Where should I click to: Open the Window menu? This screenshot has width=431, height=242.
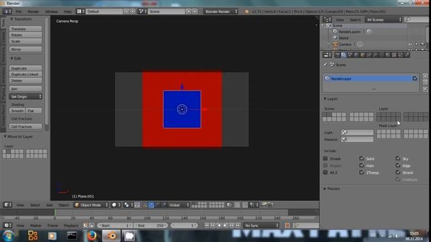51,11
